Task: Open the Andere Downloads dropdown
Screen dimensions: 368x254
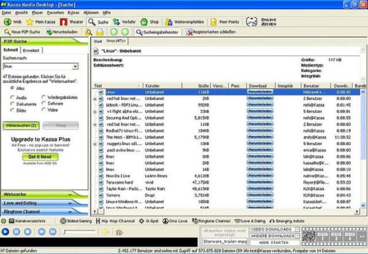Action: coord(297,236)
